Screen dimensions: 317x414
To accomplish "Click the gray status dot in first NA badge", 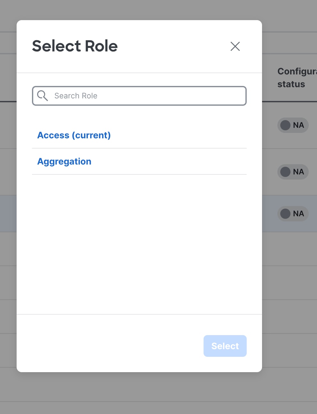I will pos(285,125).
